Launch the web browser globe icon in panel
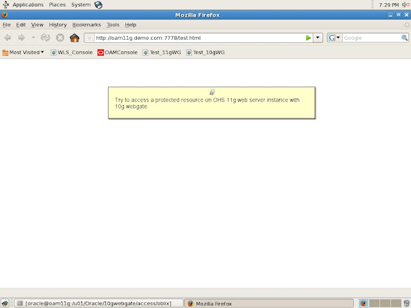411x308 pixels. click(x=98, y=4)
